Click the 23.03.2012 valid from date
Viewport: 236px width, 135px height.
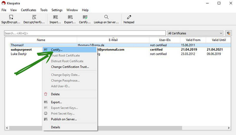188,54
